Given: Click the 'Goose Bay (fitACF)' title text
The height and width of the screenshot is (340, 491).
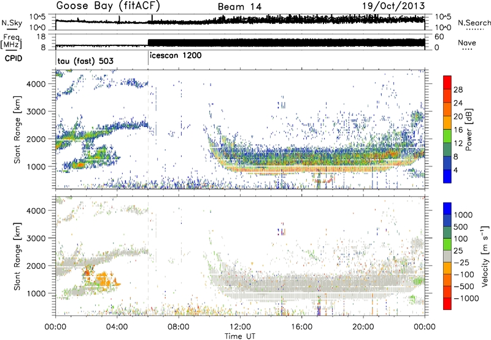Looking at the screenshot, I should tap(108, 6).
